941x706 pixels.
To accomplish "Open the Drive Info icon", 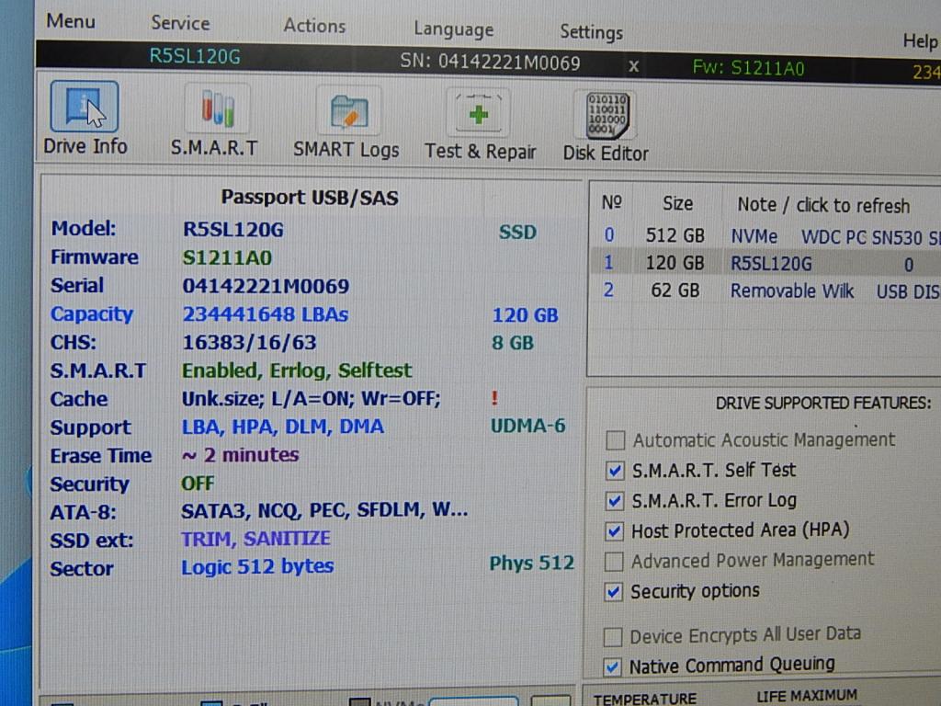I will (85, 107).
